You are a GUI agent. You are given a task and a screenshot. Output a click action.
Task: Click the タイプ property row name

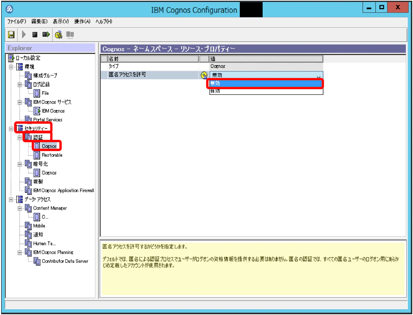click(113, 66)
